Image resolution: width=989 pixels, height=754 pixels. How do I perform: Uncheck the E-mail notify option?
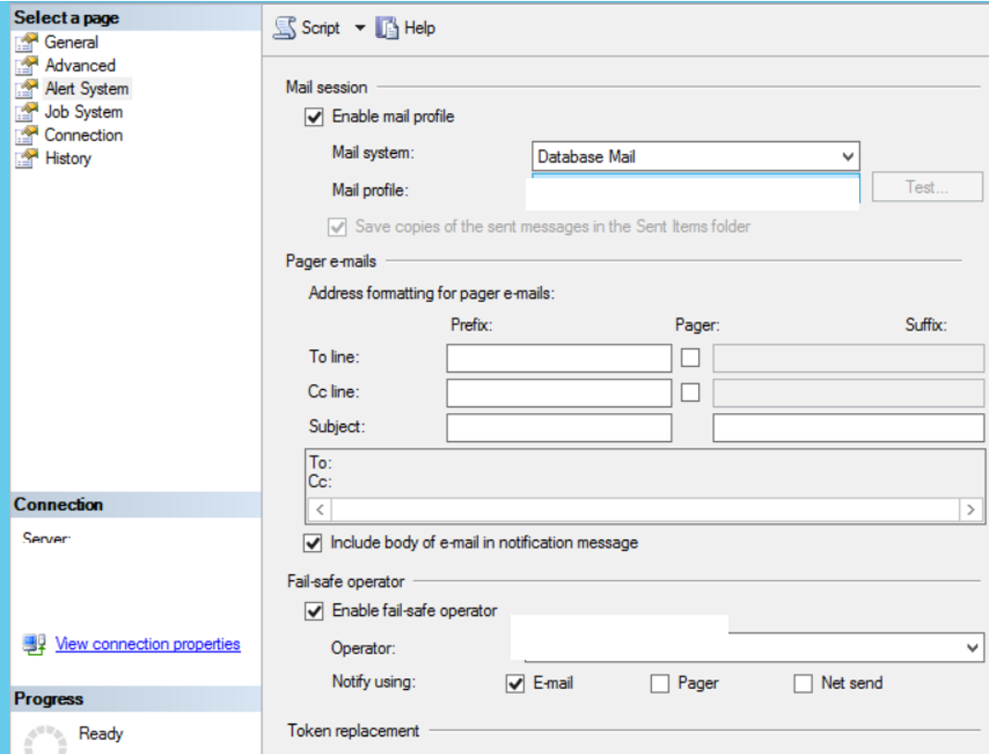515,684
